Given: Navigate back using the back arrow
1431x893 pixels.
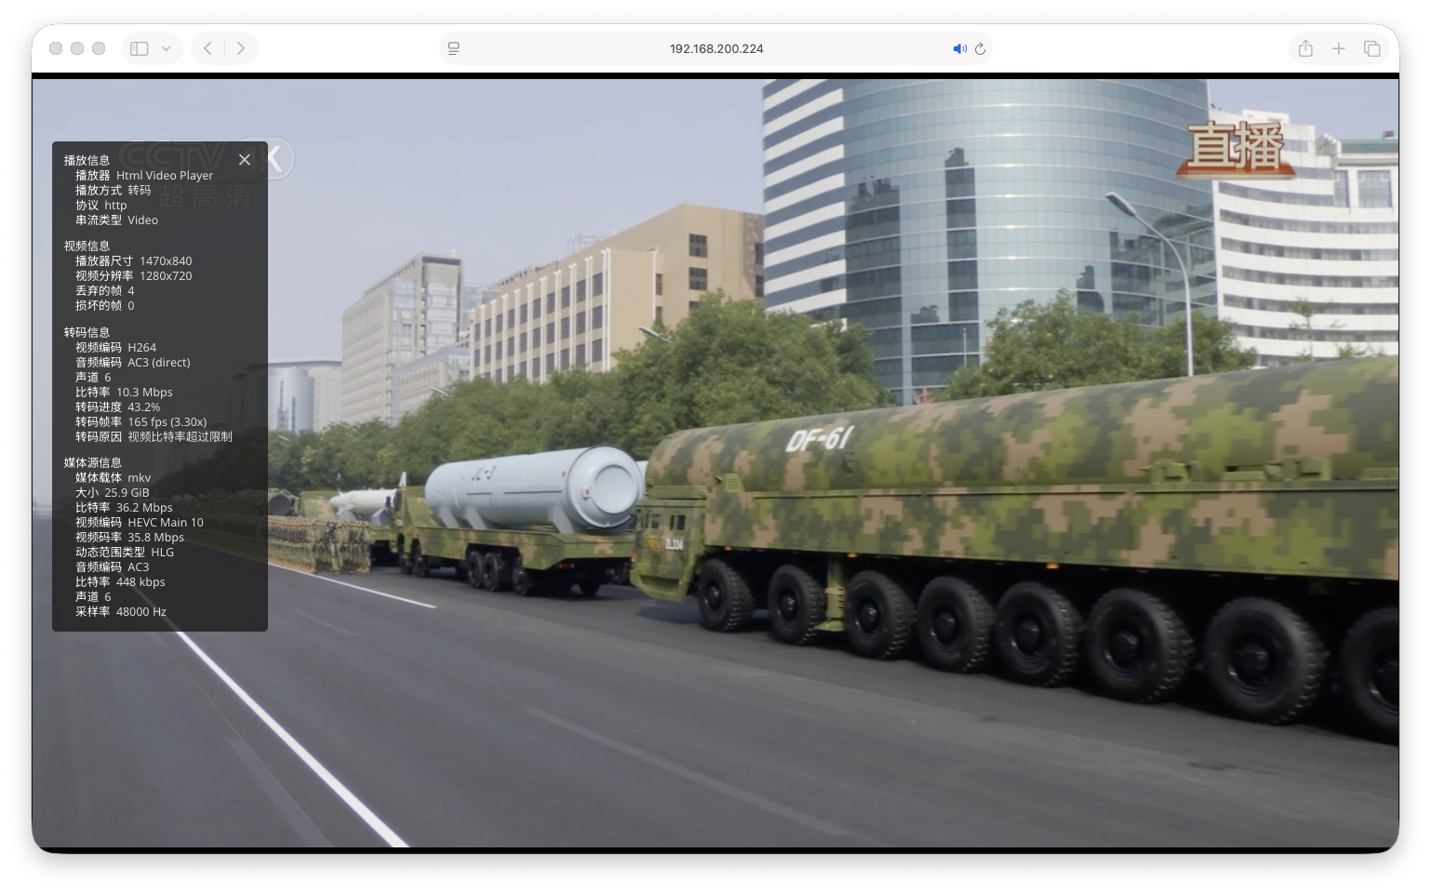Looking at the screenshot, I should click(x=207, y=48).
